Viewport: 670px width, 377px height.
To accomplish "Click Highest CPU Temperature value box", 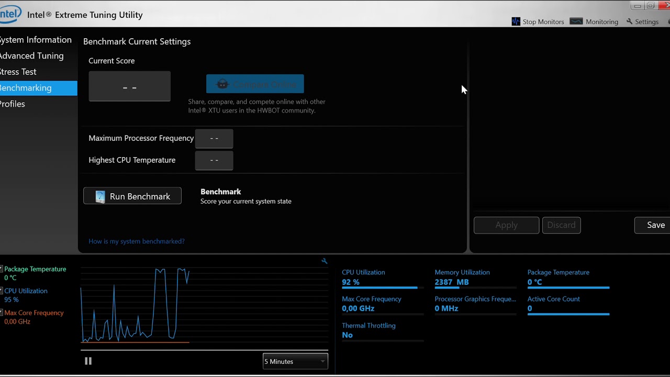I will 214,160.
